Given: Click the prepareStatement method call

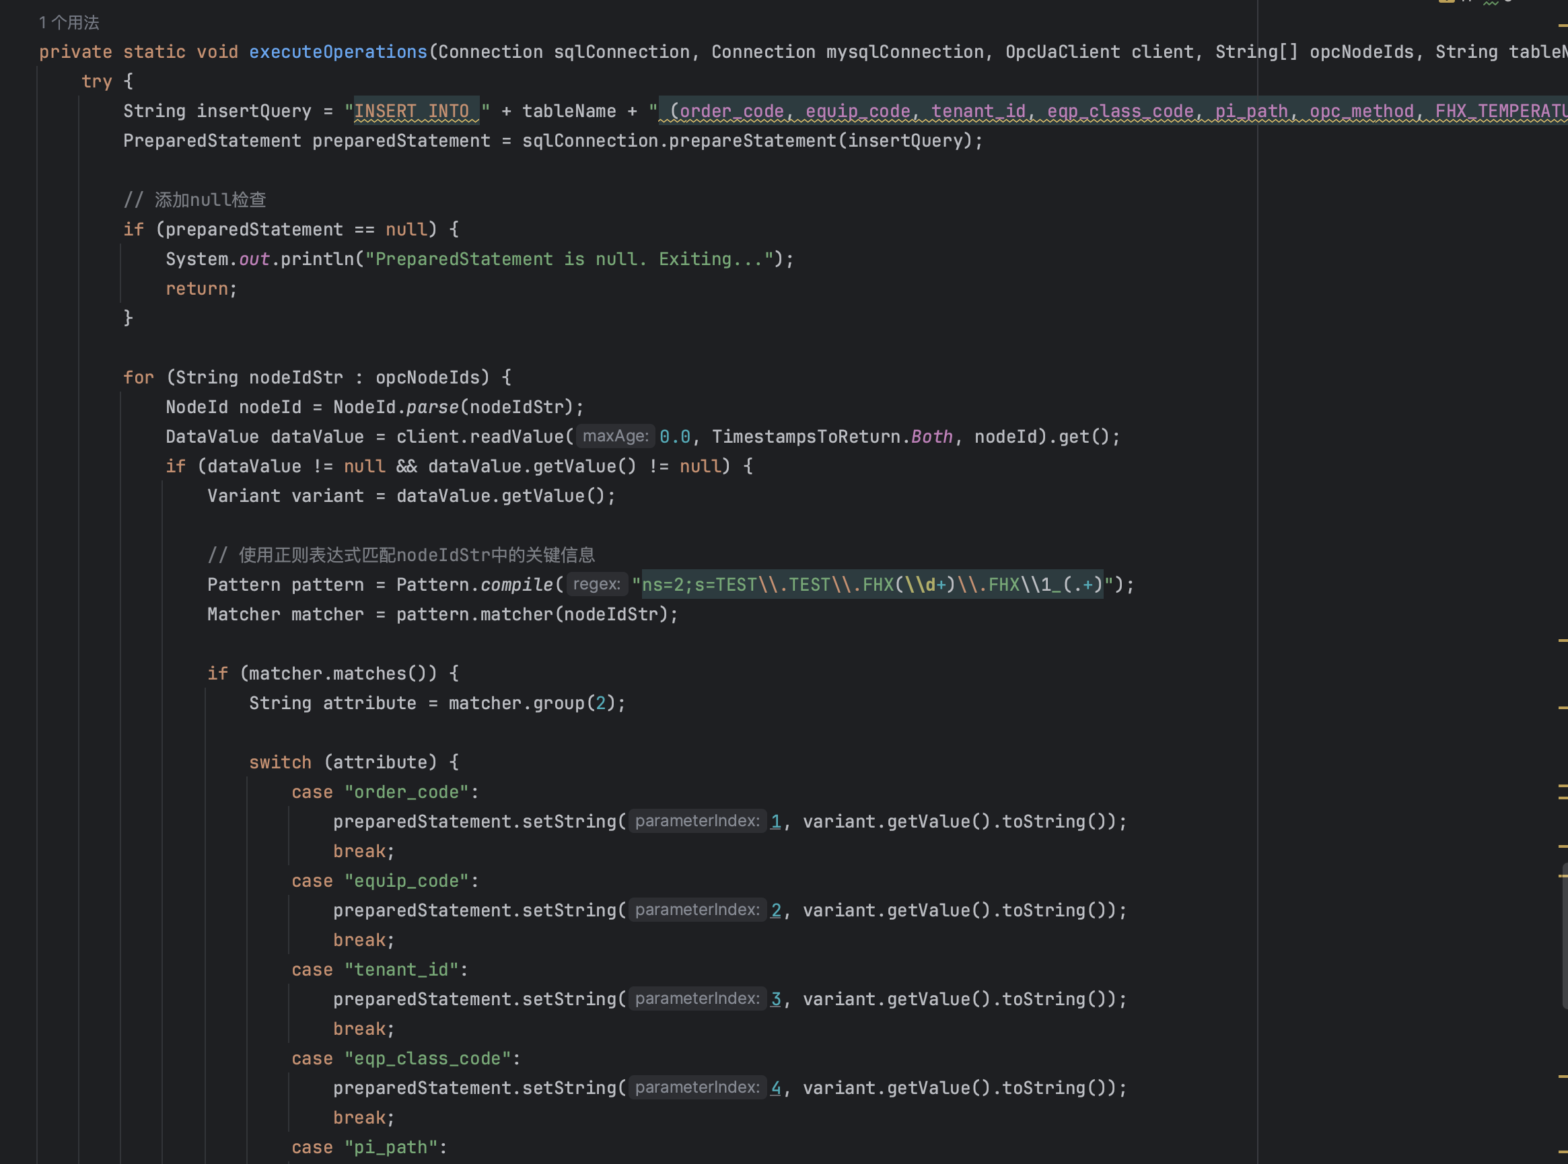Looking at the screenshot, I should click(752, 141).
